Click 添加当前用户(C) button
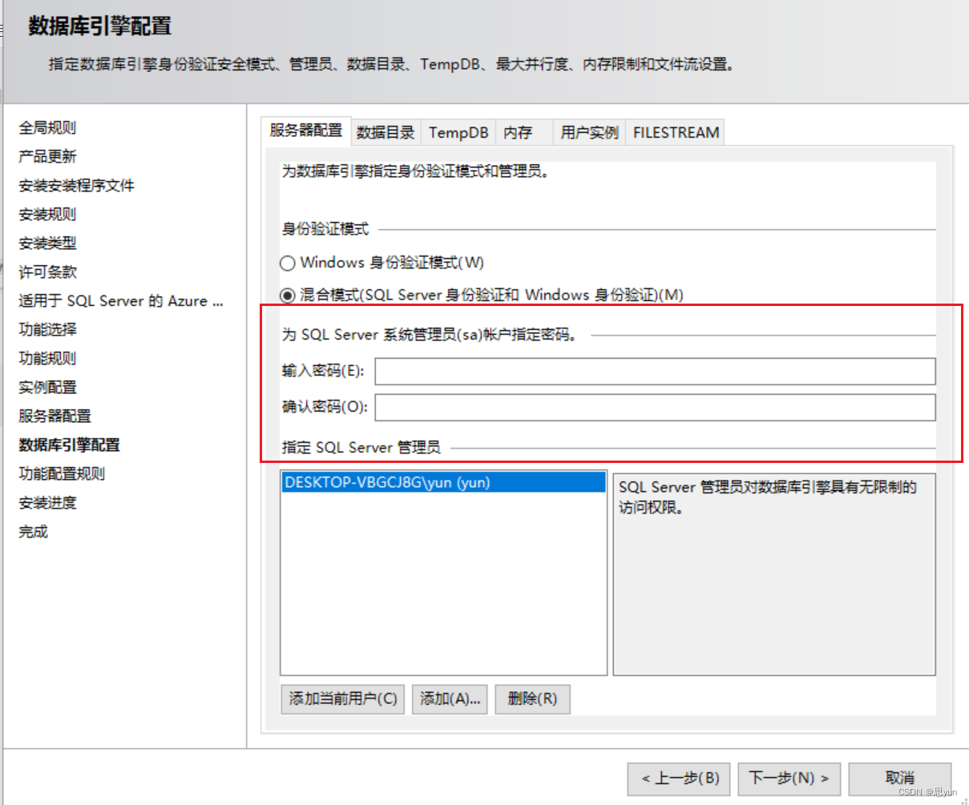The image size is (969, 805). [343, 698]
